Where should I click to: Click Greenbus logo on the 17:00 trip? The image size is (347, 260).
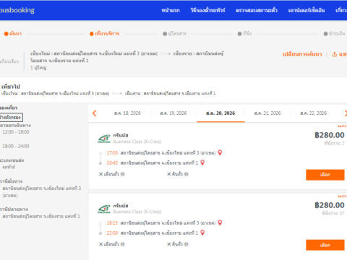[104, 139]
